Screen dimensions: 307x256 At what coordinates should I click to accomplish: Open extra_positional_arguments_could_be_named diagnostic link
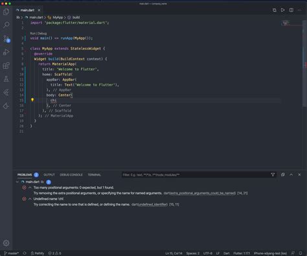point(203,193)
